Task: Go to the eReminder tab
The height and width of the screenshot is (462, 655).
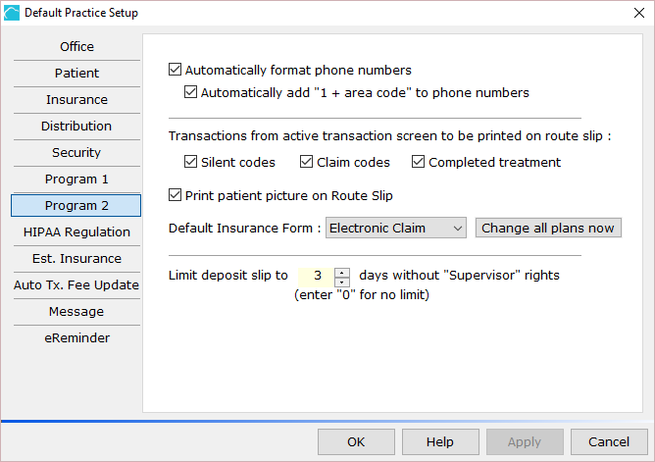Action: tap(76, 337)
